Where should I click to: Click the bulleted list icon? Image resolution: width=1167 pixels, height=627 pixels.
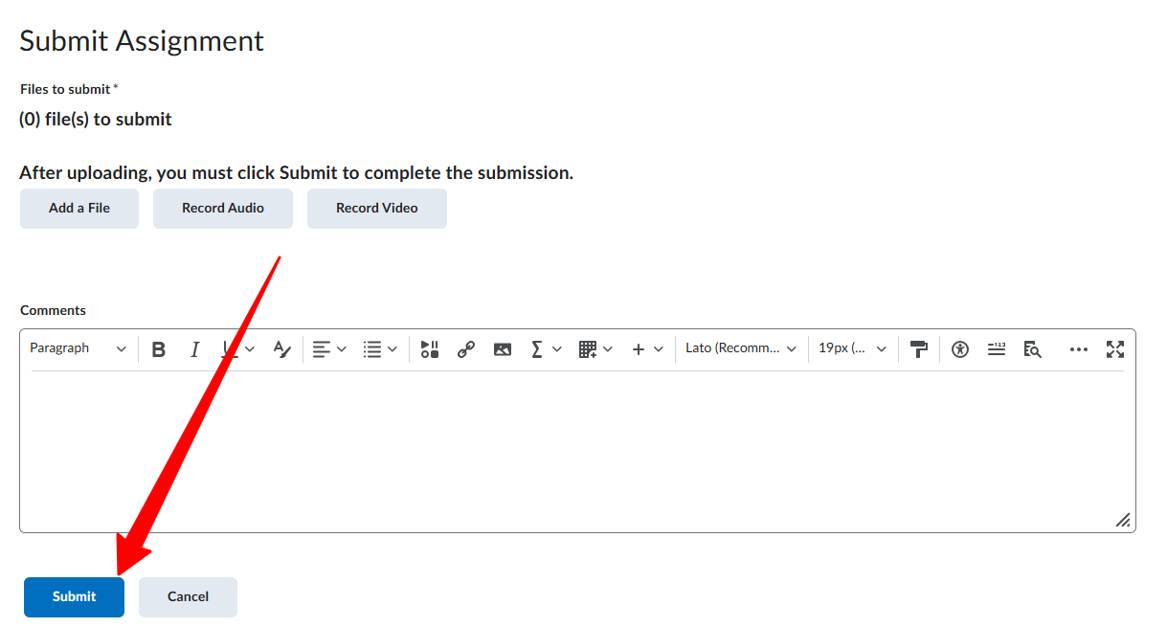pos(372,349)
